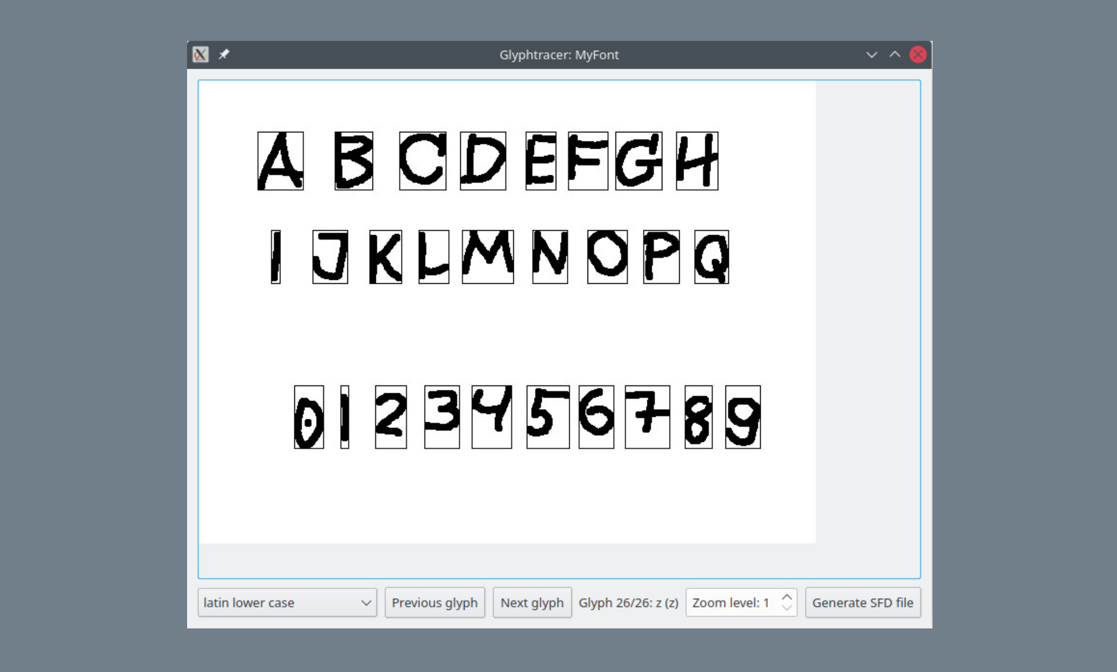Generate the SFD file
Viewport: 1117px width, 672px height.
click(x=862, y=603)
